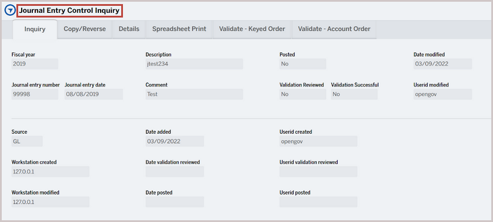This screenshot has height=222, width=493.
Task: Click the Comment field containing Test
Action: tap(194, 94)
